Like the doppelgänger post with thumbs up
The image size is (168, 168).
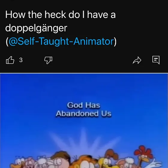[x=10, y=60]
